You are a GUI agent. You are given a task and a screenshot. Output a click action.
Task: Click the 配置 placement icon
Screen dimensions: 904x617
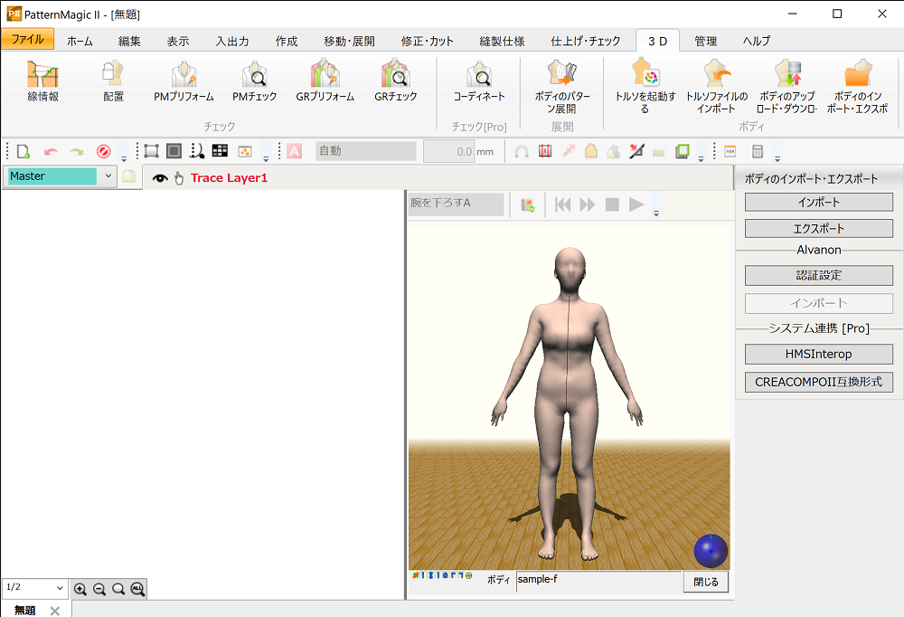coord(113,81)
